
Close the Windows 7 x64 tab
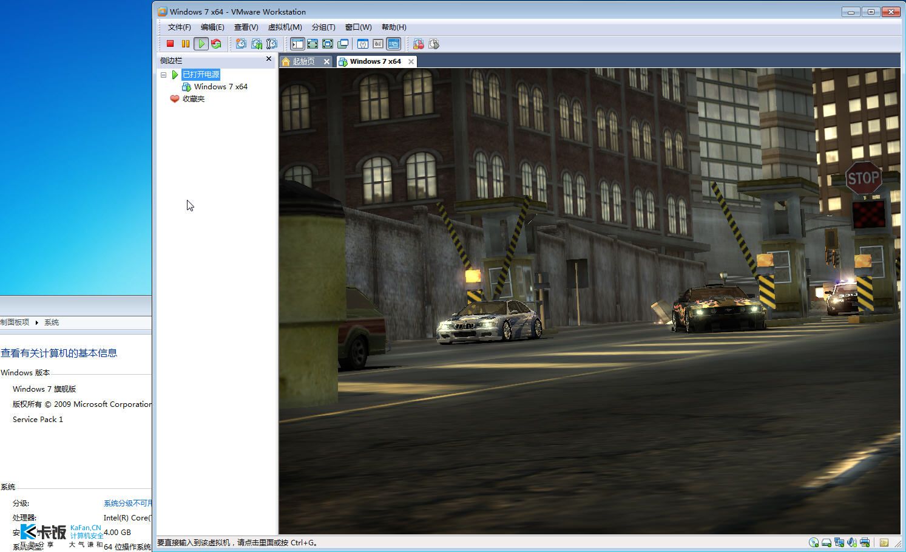pos(411,61)
